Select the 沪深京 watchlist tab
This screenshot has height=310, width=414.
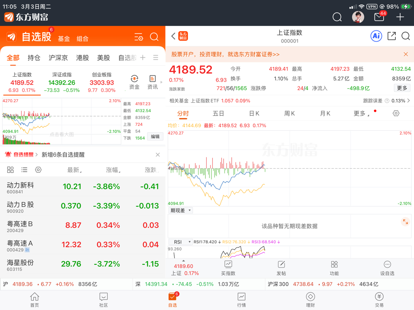tap(58, 58)
